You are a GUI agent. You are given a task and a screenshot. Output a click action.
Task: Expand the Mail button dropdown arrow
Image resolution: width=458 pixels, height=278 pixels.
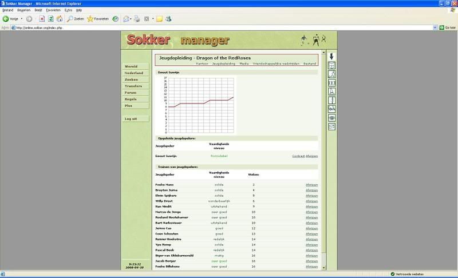(x=131, y=19)
